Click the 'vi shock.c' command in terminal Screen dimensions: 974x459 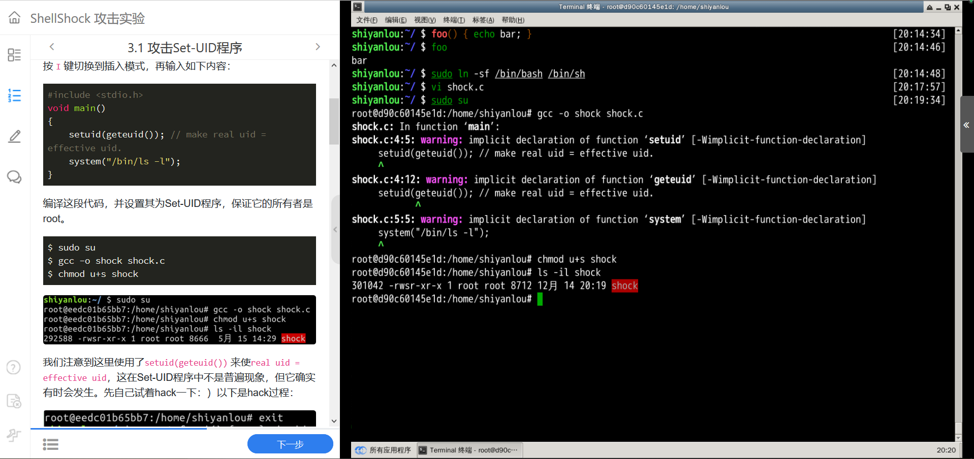click(457, 87)
